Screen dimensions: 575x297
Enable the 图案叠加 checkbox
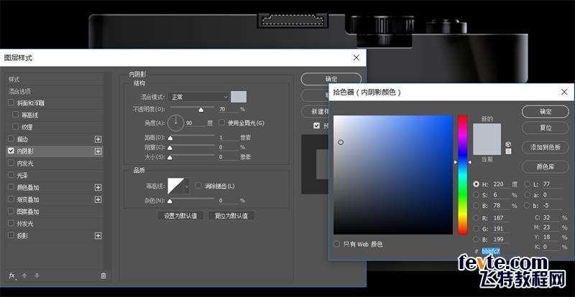11,212
